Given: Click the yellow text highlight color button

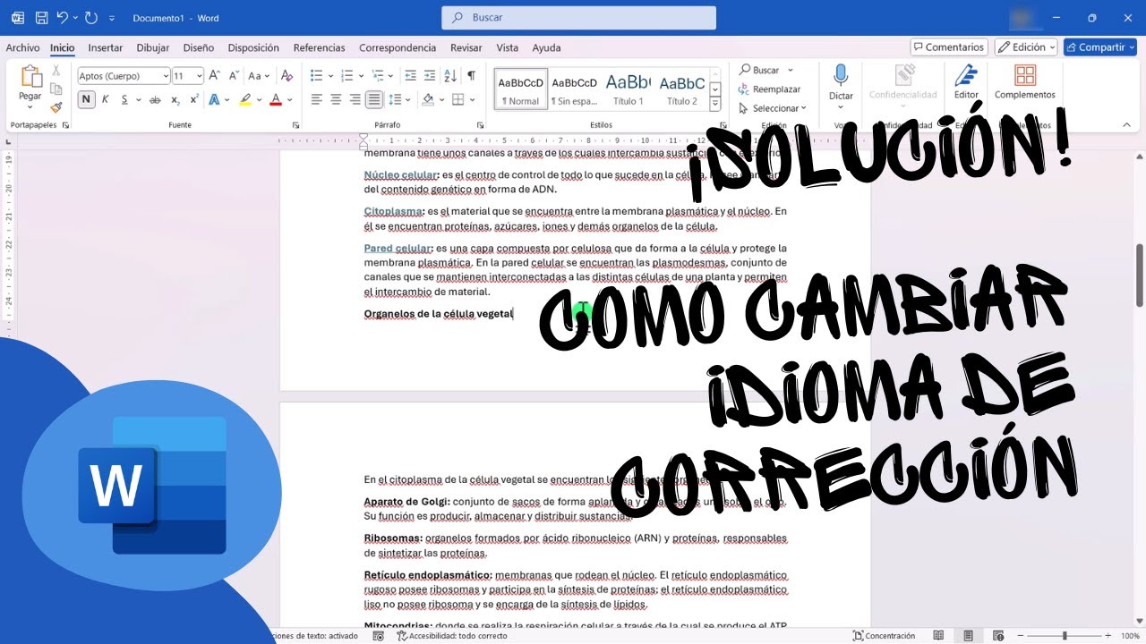Looking at the screenshot, I should [244, 100].
